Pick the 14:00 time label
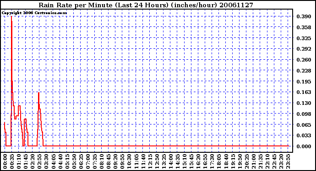This screenshot has width=316, height=171. (x=170, y=161)
